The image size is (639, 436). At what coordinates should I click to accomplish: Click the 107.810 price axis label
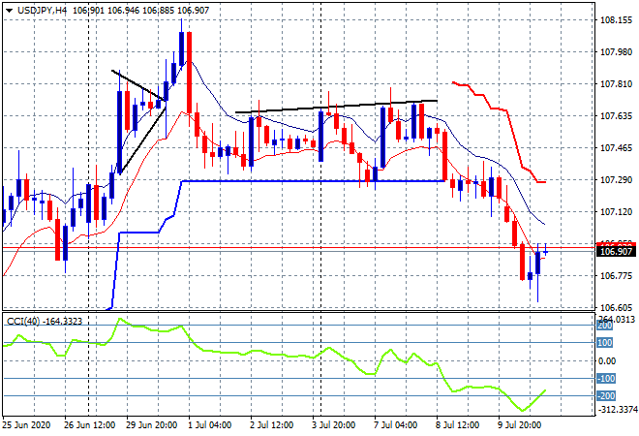pyautogui.click(x=616, y=84)
